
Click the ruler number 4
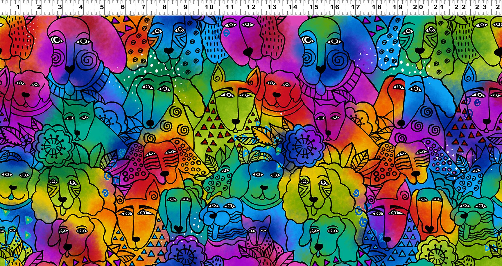click(x=81, y=7)
